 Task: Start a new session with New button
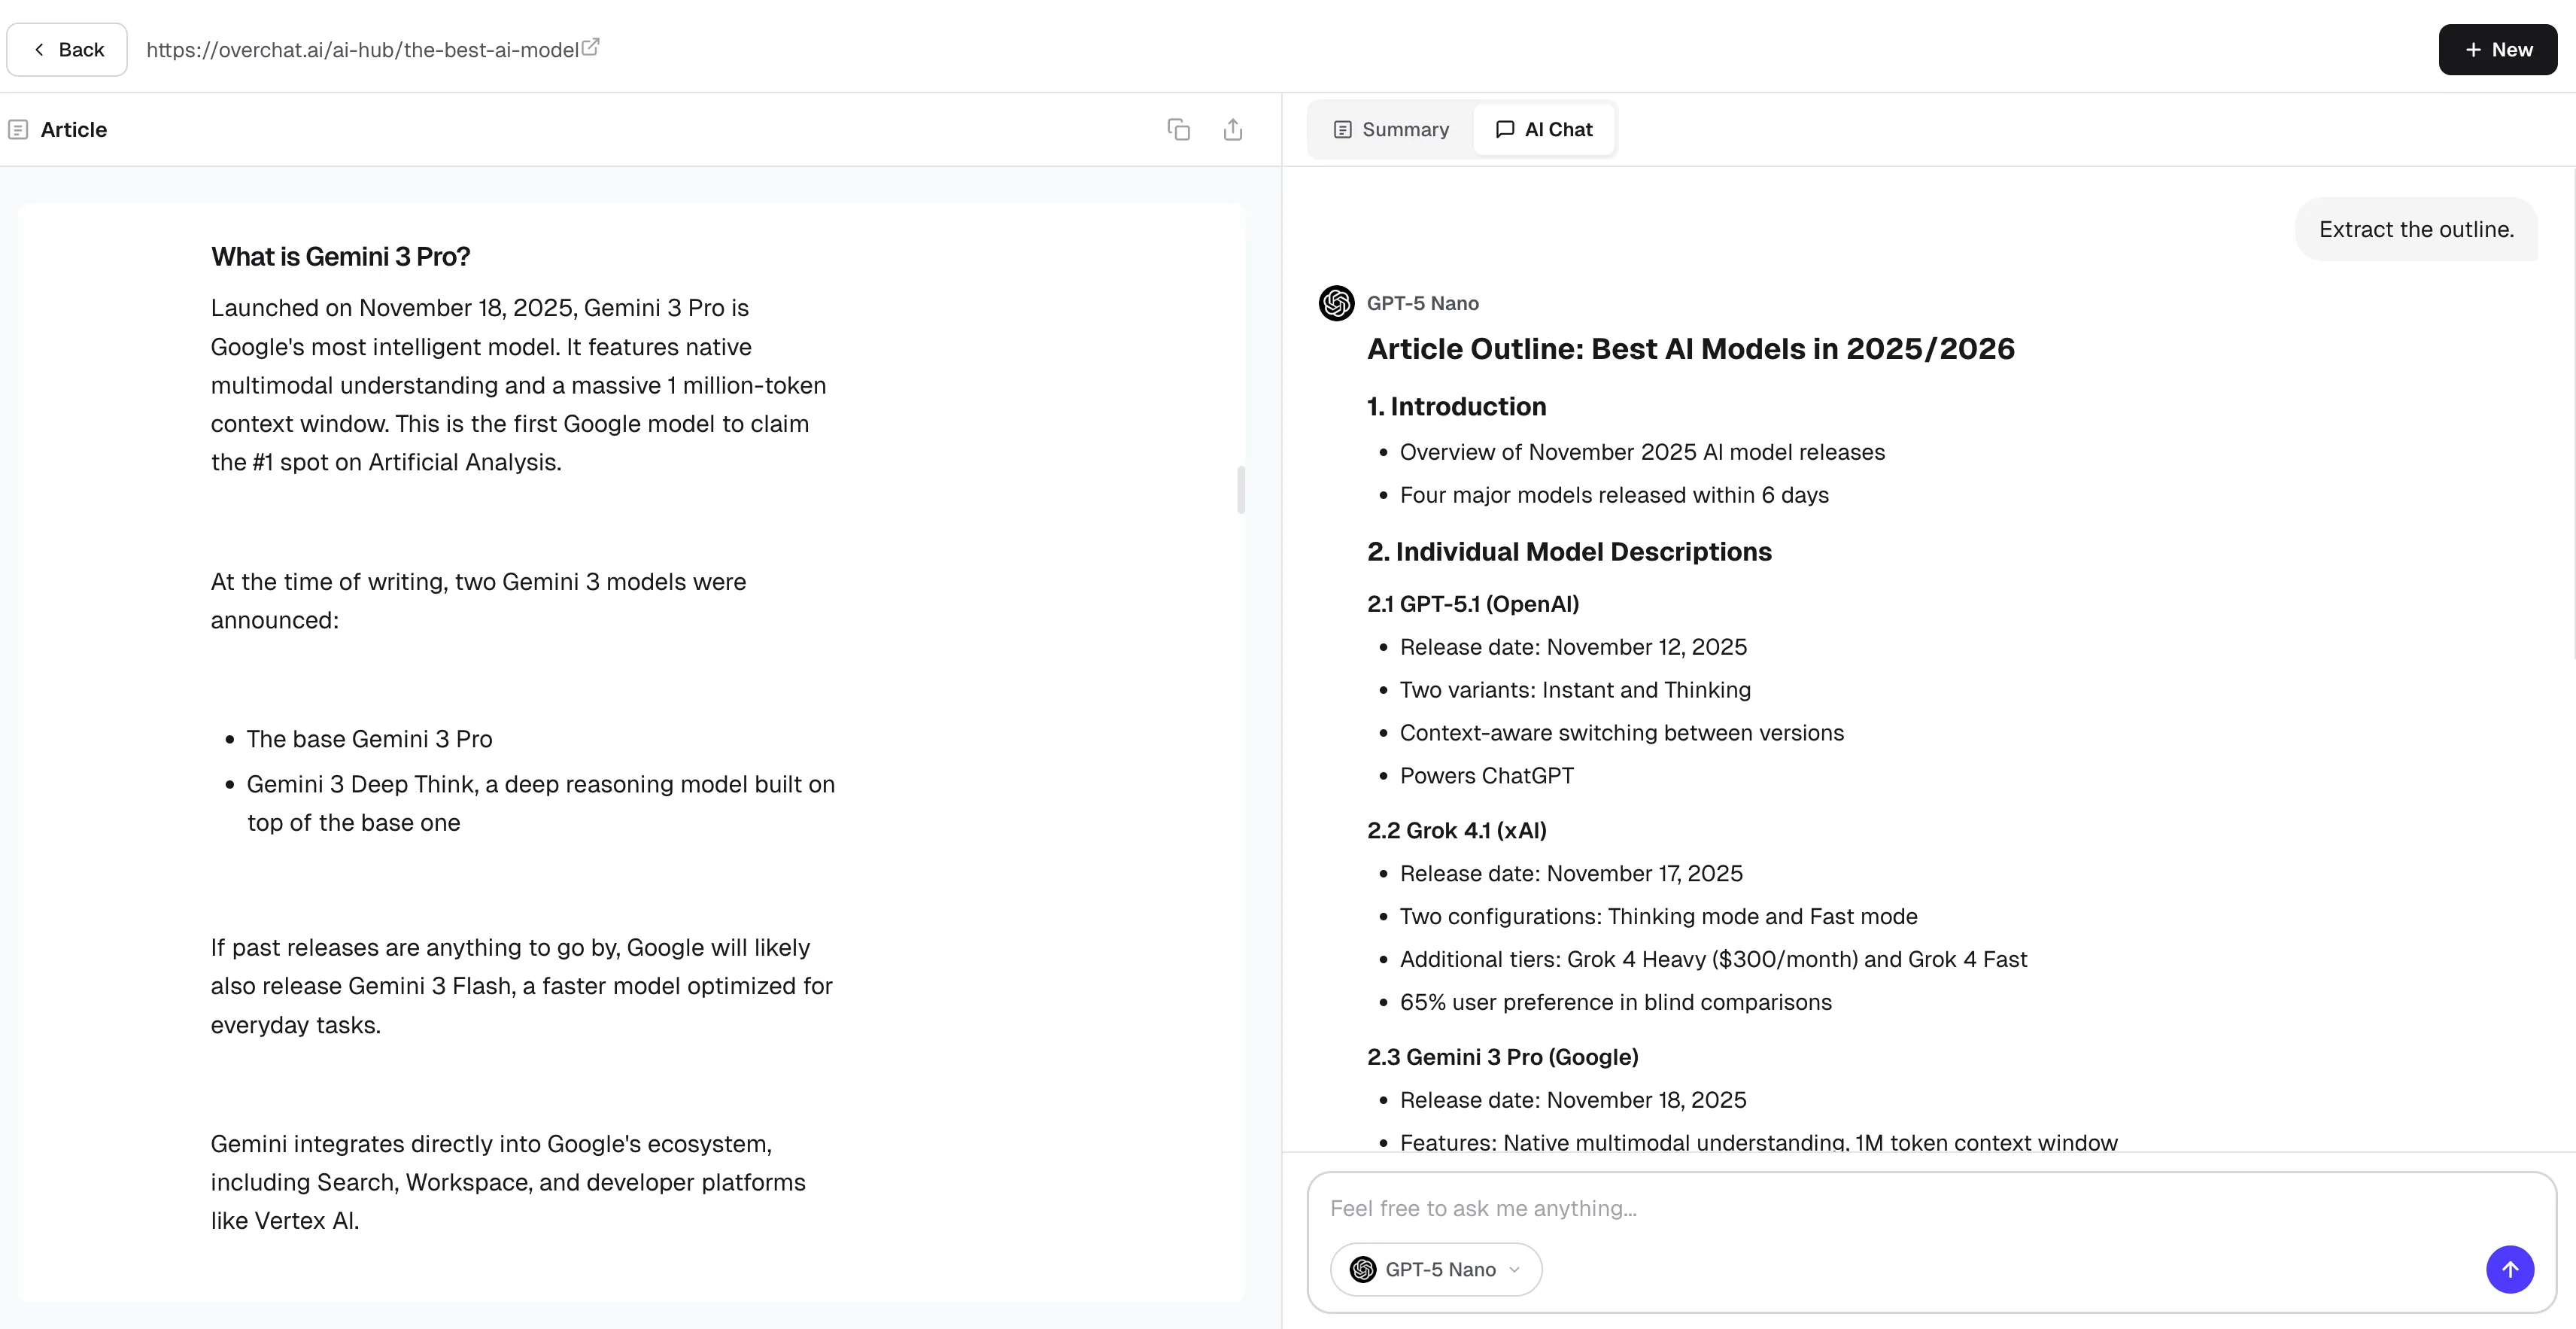[2497, 49]
